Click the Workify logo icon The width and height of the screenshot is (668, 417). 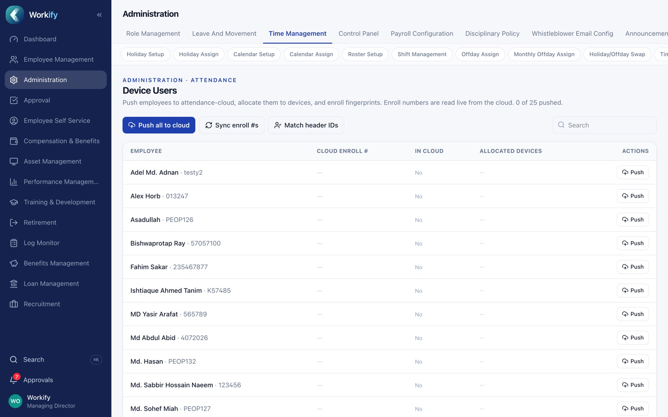coord(15,15)
